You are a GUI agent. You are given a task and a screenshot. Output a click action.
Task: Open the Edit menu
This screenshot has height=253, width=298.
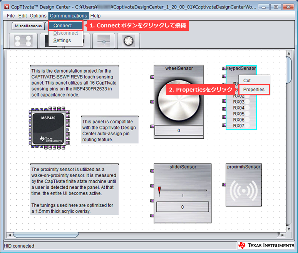pyautogui.click(x=22, y=16)
